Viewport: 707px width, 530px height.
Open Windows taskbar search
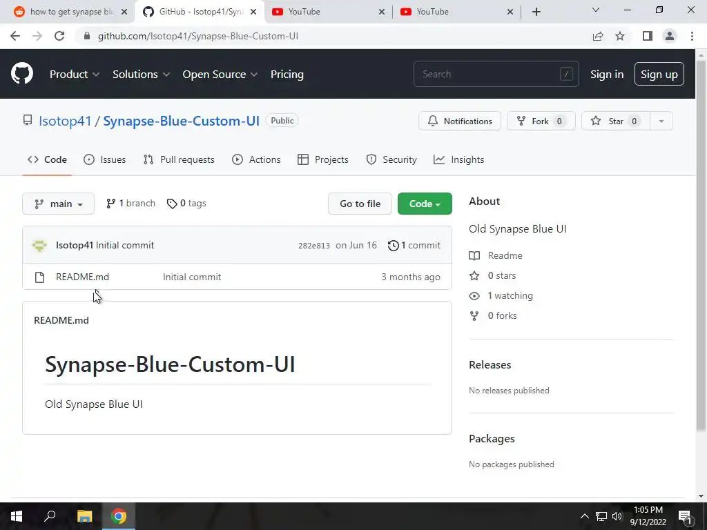[x=50, y=516]
